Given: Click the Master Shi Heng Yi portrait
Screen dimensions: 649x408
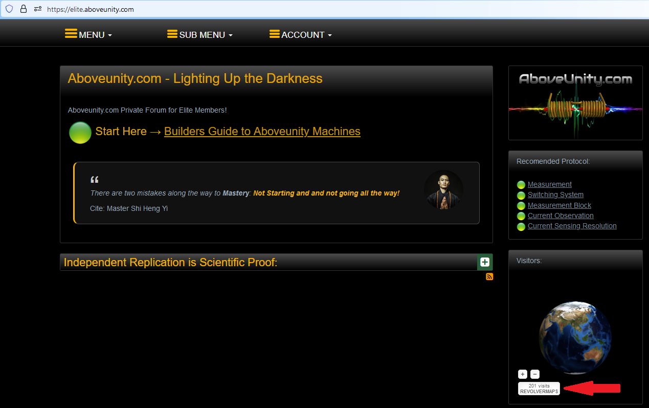Looking at the screenshot, I should click(x=444, y=190).
